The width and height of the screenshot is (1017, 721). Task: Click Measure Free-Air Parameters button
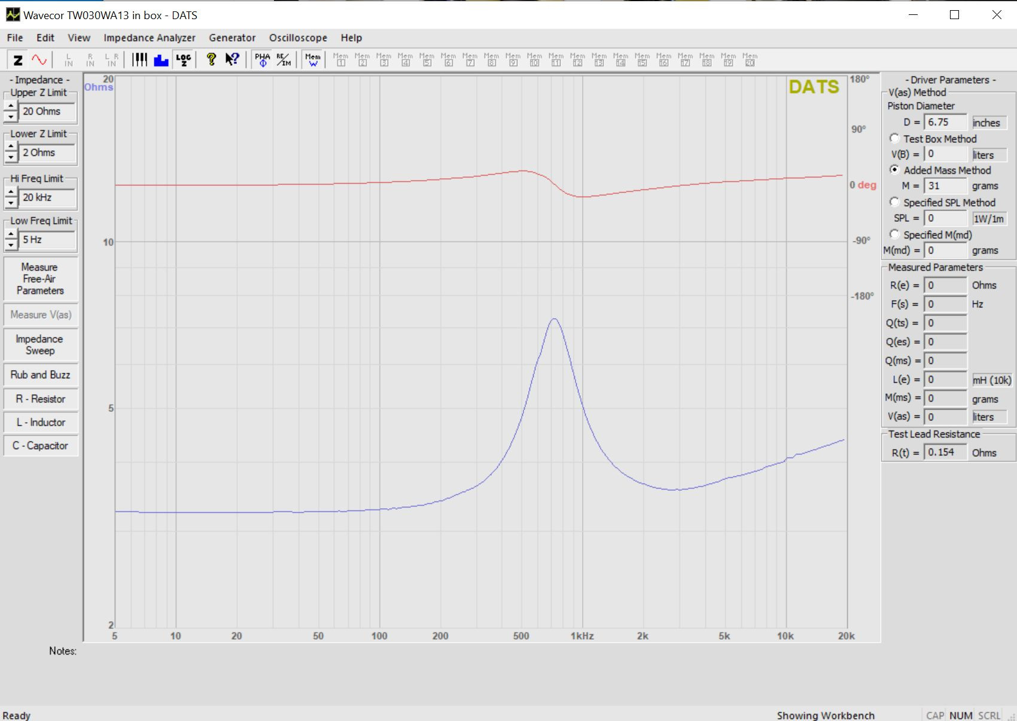41,279
